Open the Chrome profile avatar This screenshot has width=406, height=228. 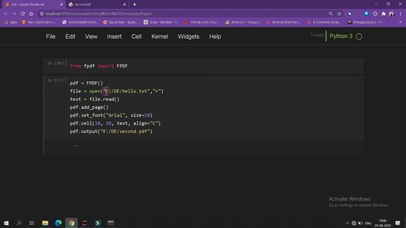[x=392, y=13]
